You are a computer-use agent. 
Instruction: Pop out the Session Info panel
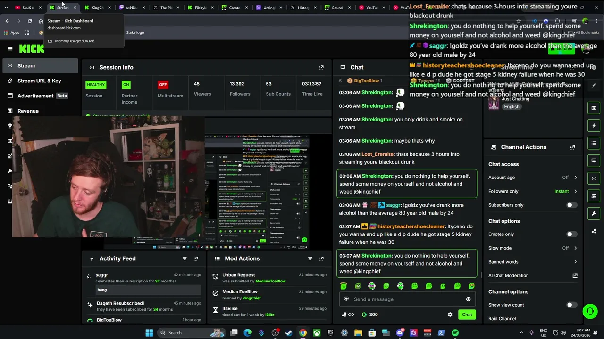coord(321,67)
